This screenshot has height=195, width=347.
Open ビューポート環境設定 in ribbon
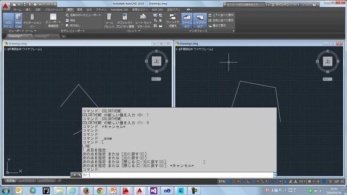[x=53, y=21]
